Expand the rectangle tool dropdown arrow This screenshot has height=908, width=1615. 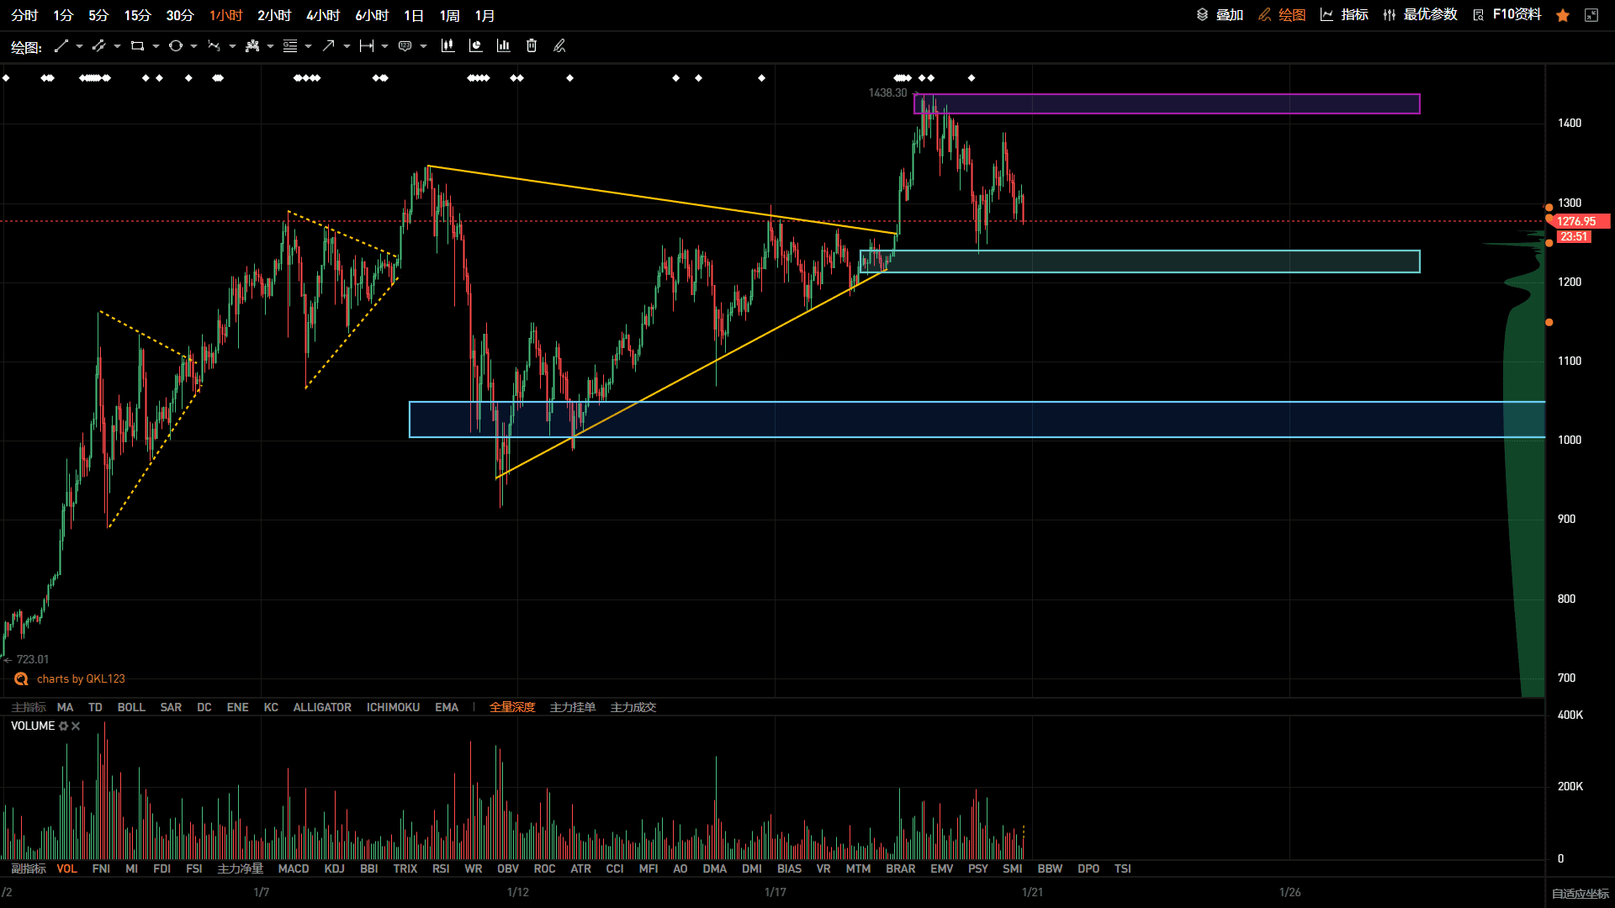156,46
